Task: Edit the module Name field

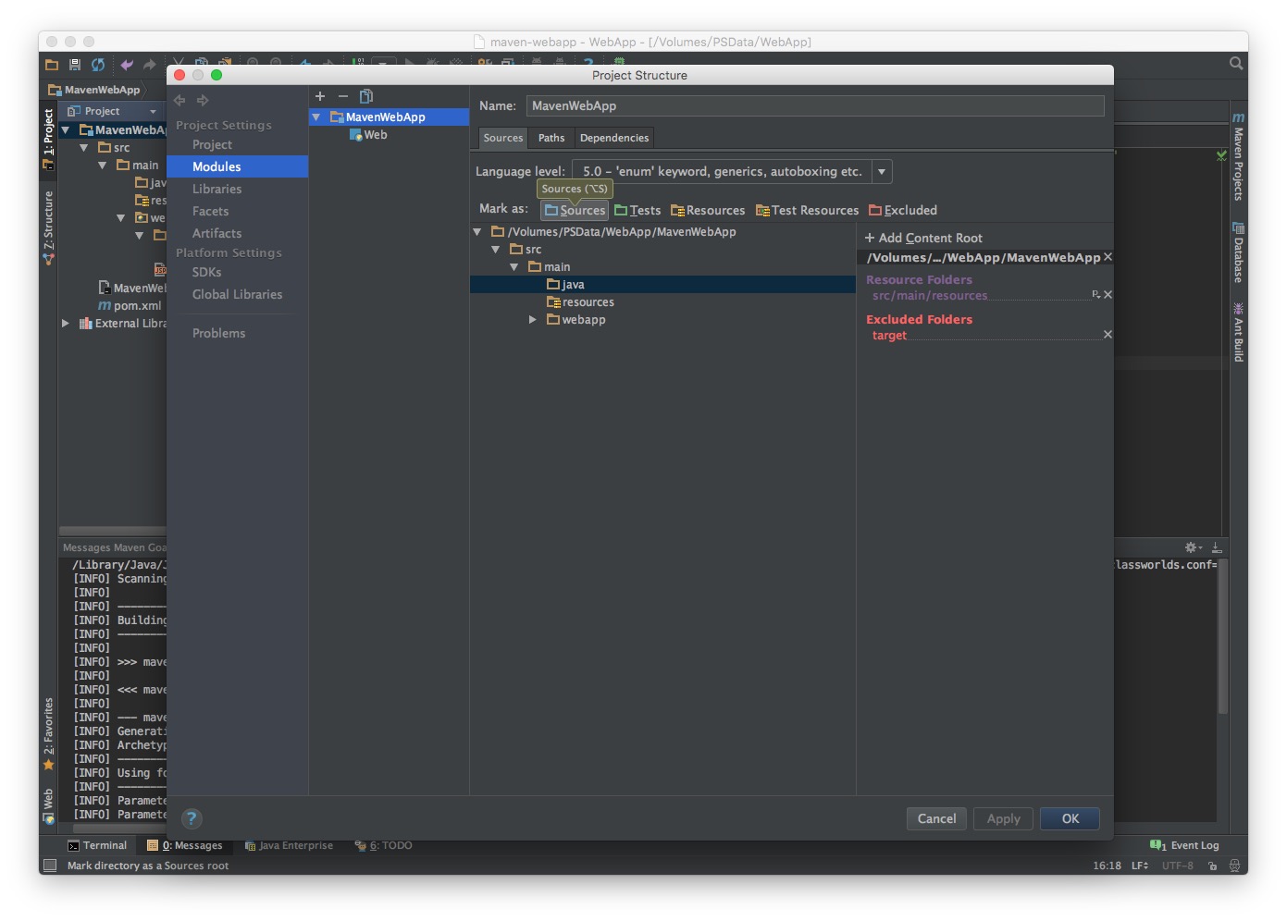Action: tap(815, 106)
